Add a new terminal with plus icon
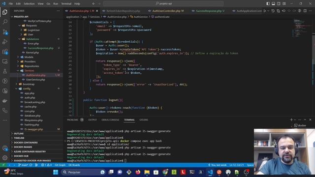 point(291,119)
